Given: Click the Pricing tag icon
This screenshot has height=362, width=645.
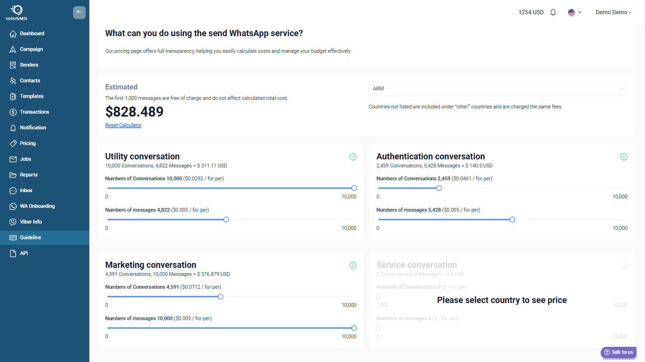Looking at the screenshot, I should pyautogui.click(x=13, y=144).
